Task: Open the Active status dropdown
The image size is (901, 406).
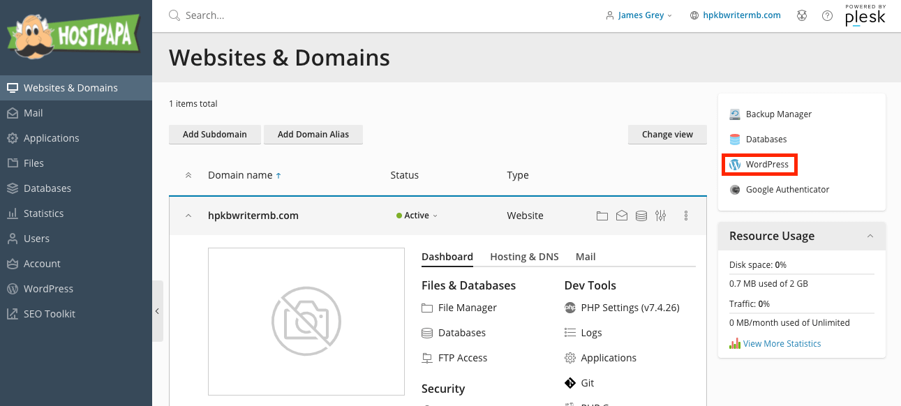Action: [417, 215]
